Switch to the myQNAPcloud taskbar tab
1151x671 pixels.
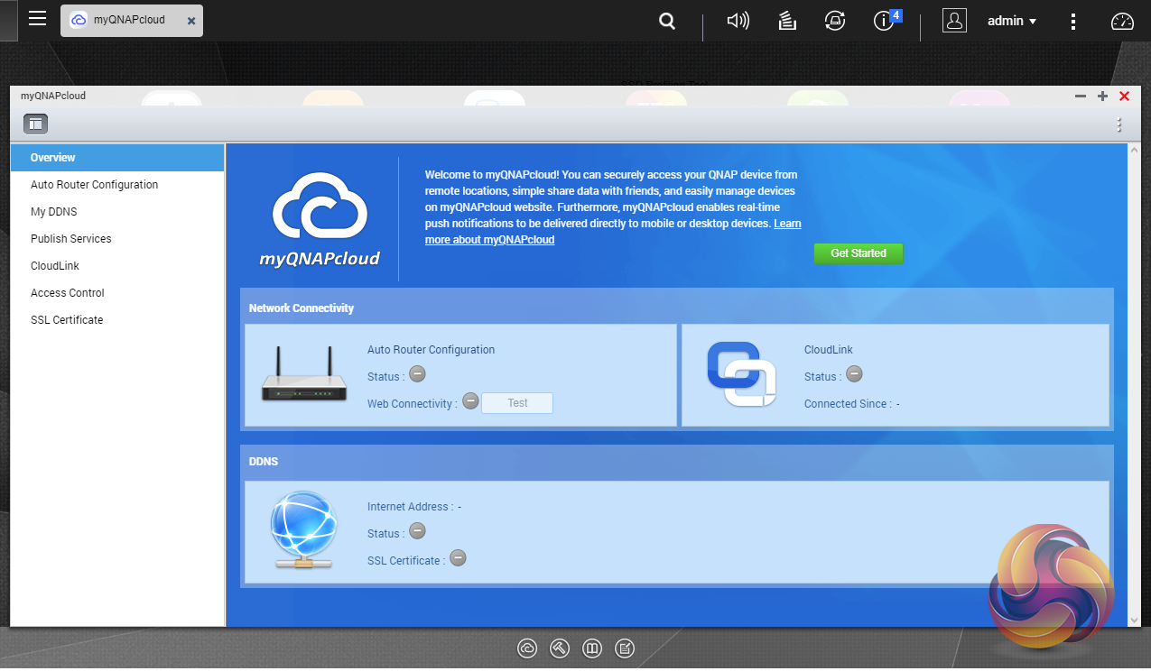pos(132,20)
